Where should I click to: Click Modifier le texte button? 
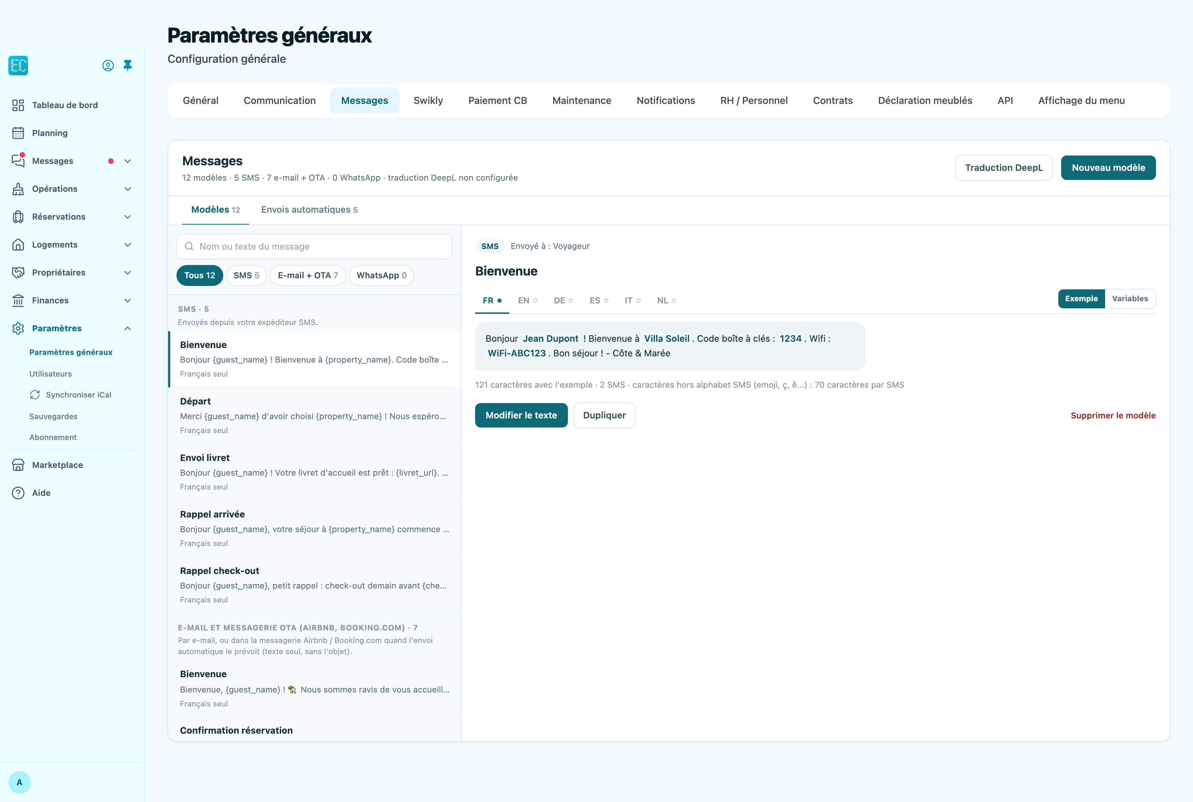point(521,415)
